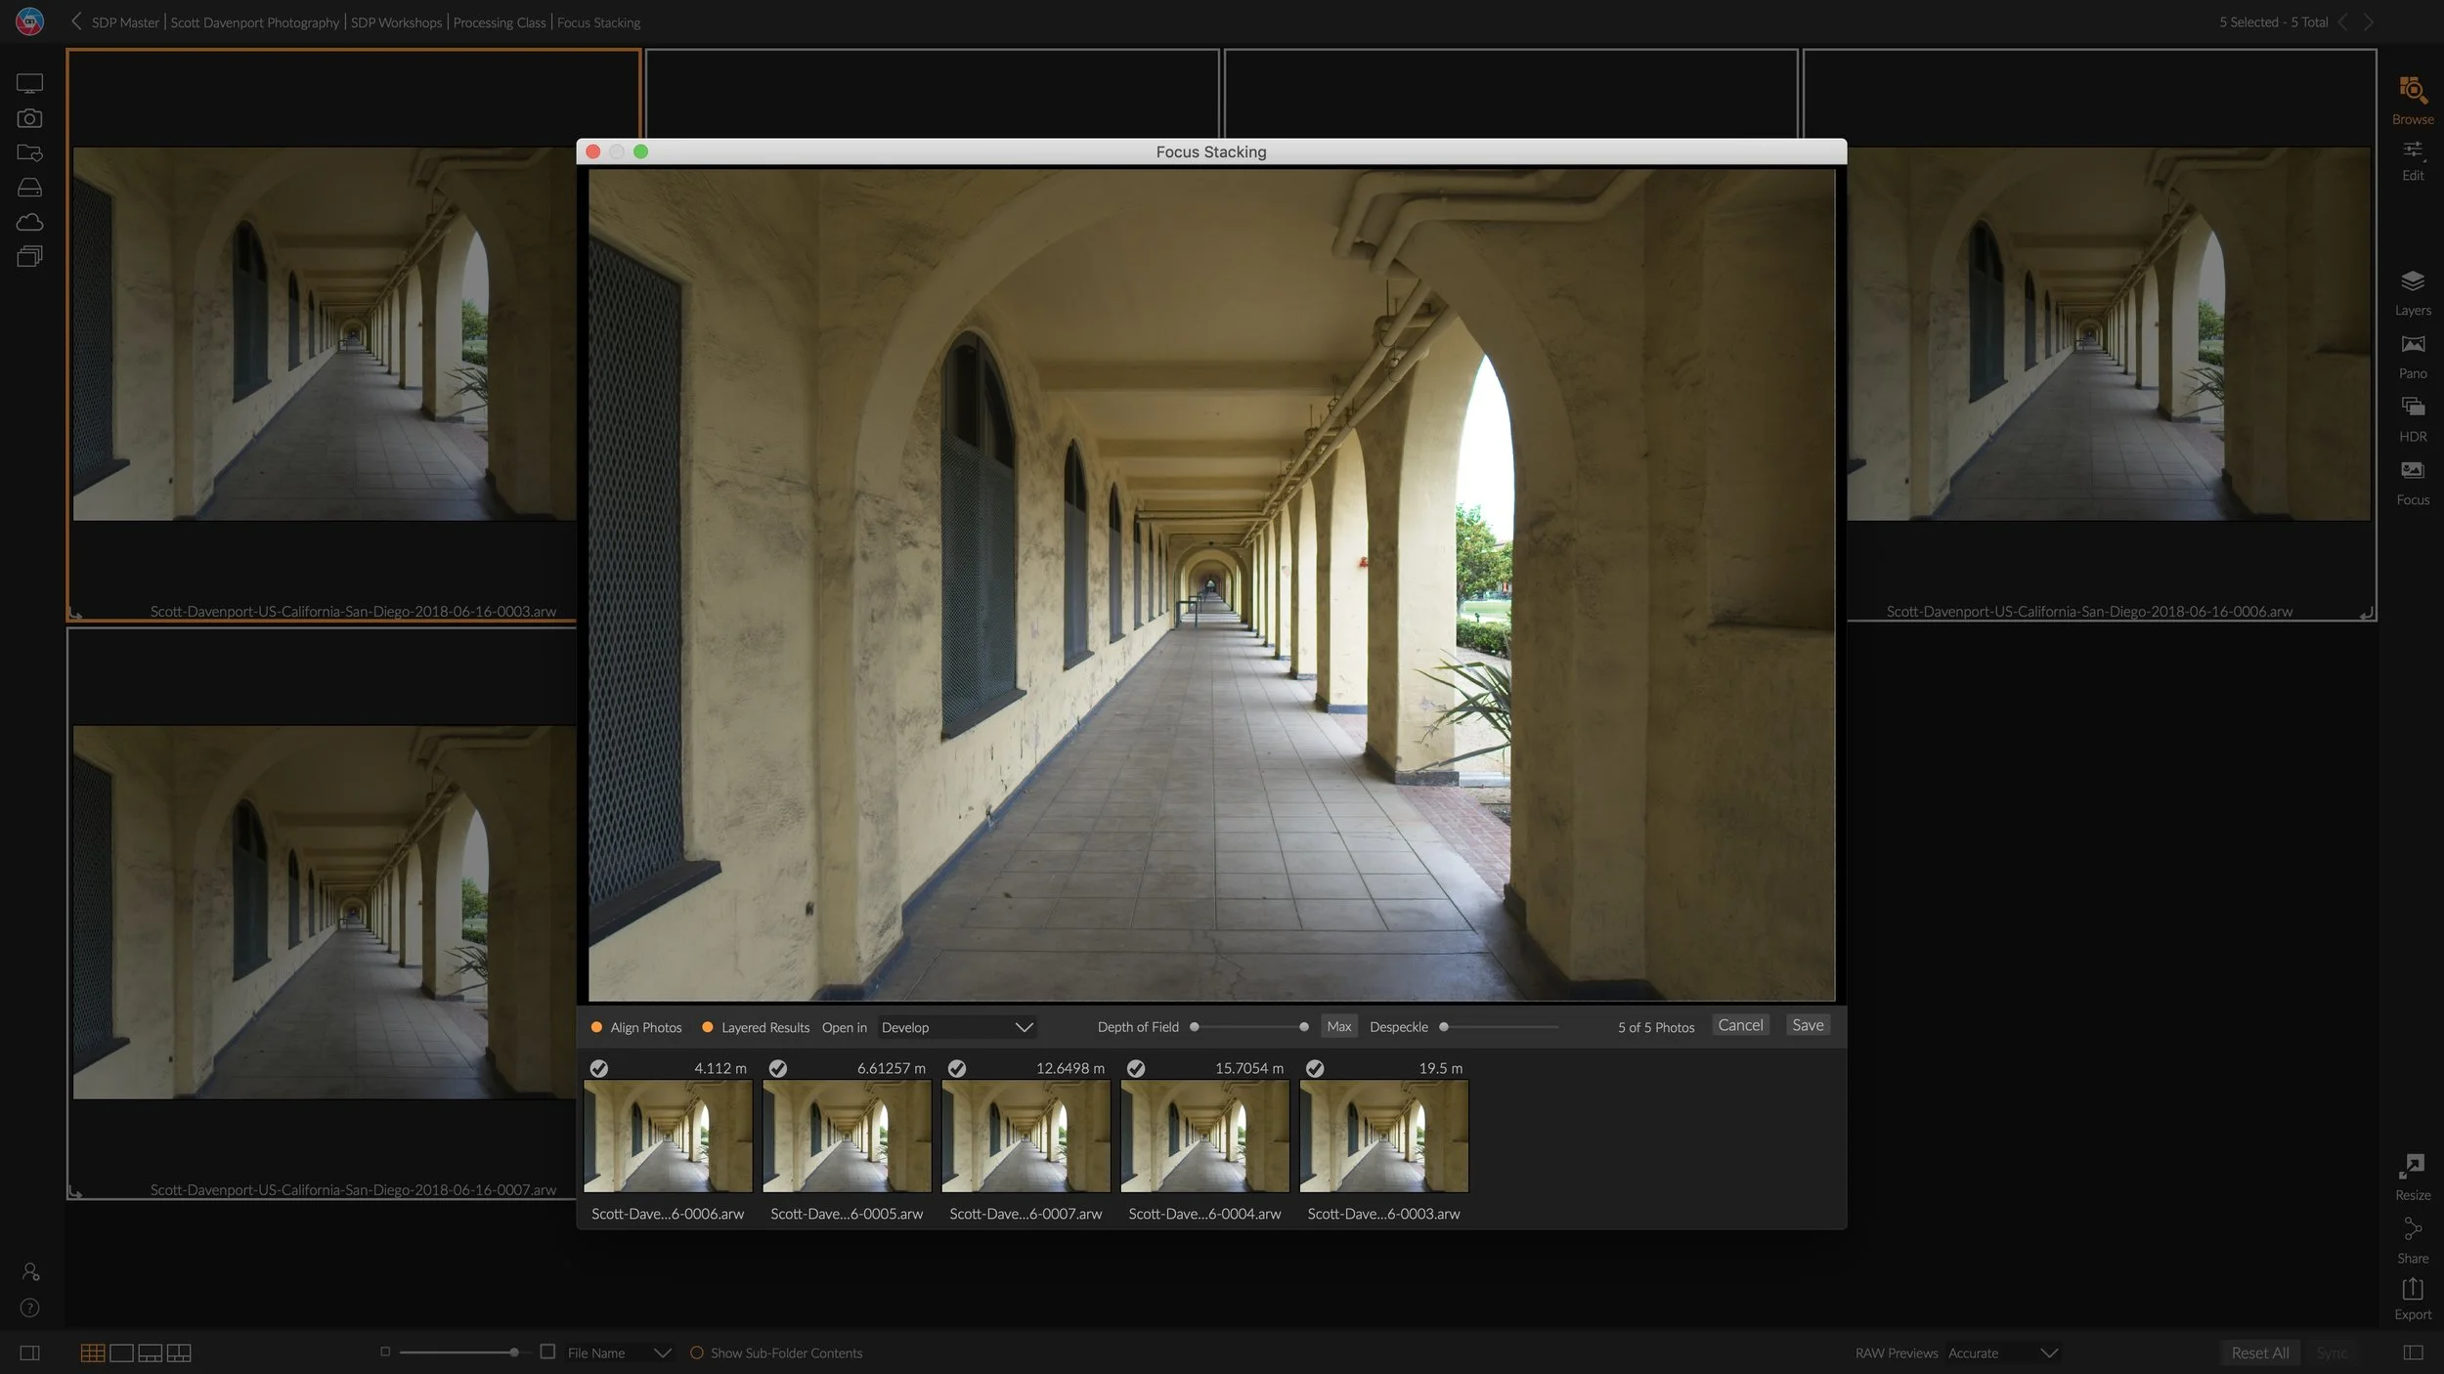Navigate to SDP Workshops via breadcrumb
The width and height of the screenshot is (2444, 1374).
(395, 21)
